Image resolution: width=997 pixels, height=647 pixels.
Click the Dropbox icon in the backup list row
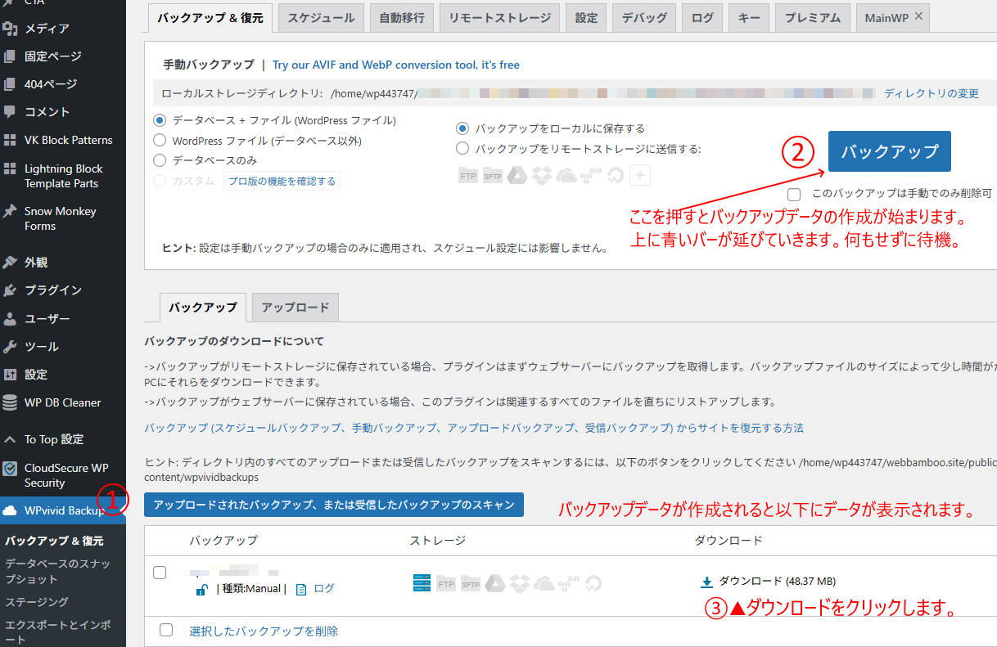pyautogui.click(x=520, y=582)
